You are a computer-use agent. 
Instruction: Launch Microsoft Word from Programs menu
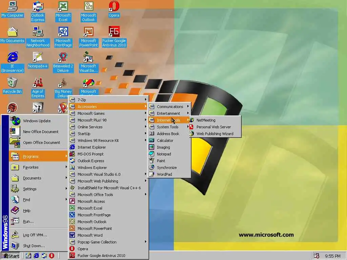108,235
